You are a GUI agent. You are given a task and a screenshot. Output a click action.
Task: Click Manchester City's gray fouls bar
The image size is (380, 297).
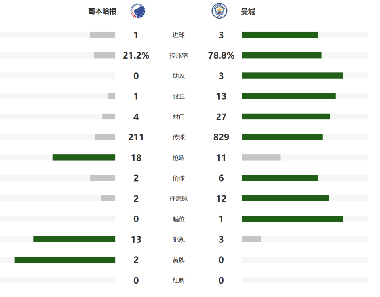[251, 239]
